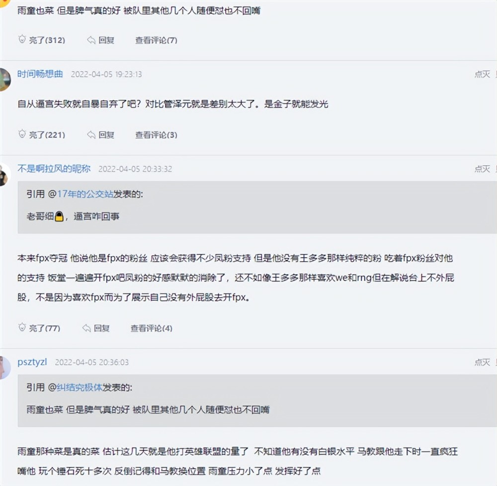Click the lightbulb icon beside 亮了(312)

point(22,40)
